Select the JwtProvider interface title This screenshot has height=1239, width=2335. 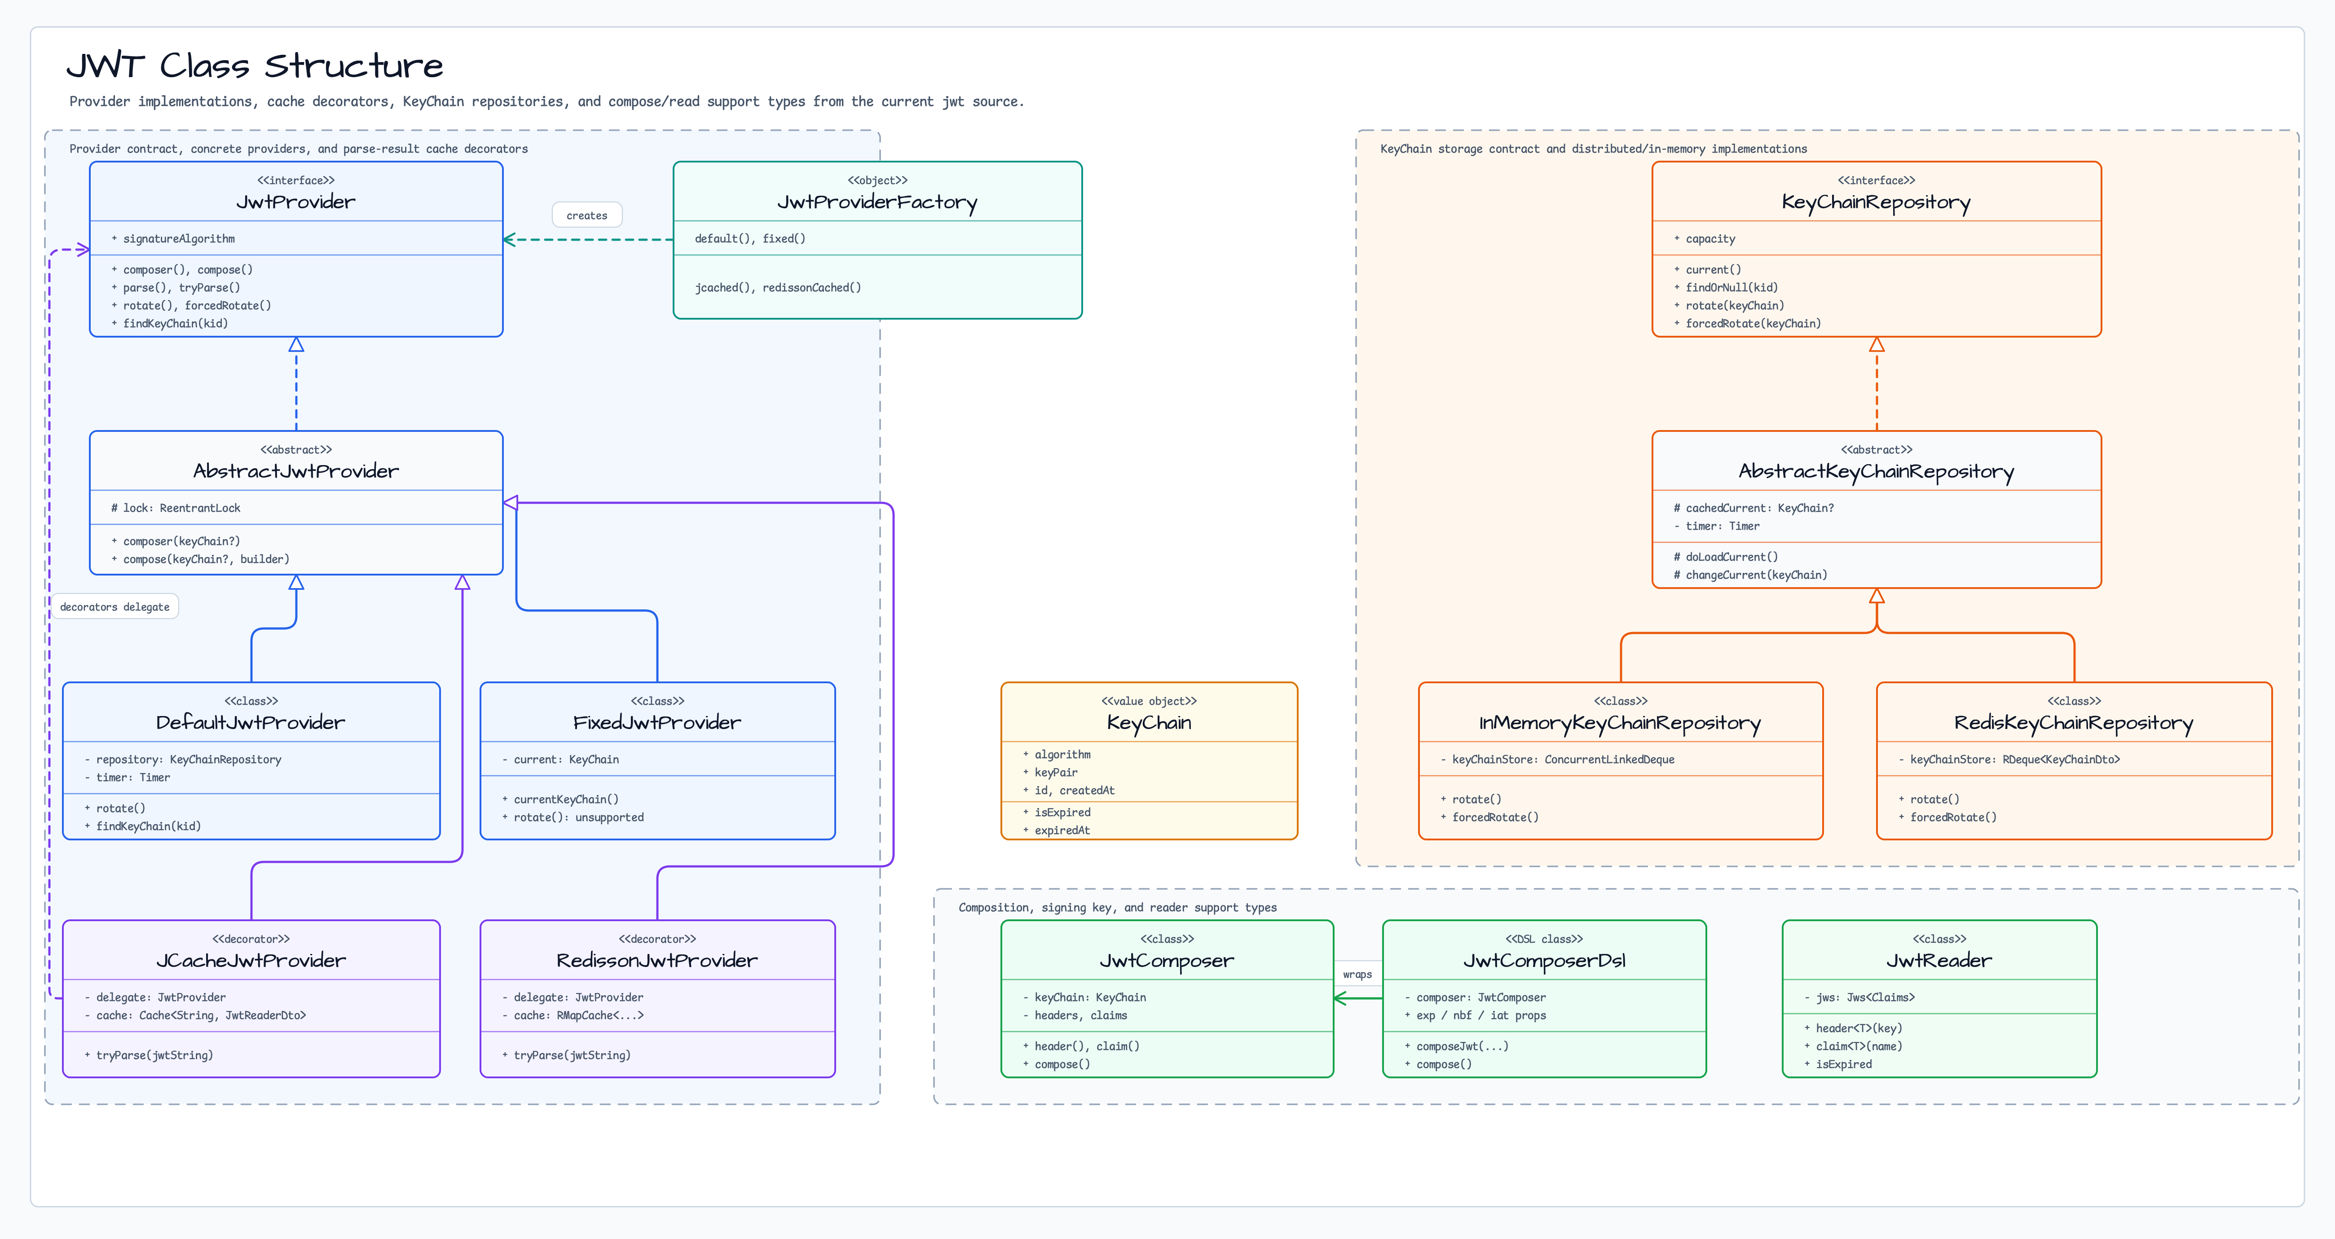[296, 202]
